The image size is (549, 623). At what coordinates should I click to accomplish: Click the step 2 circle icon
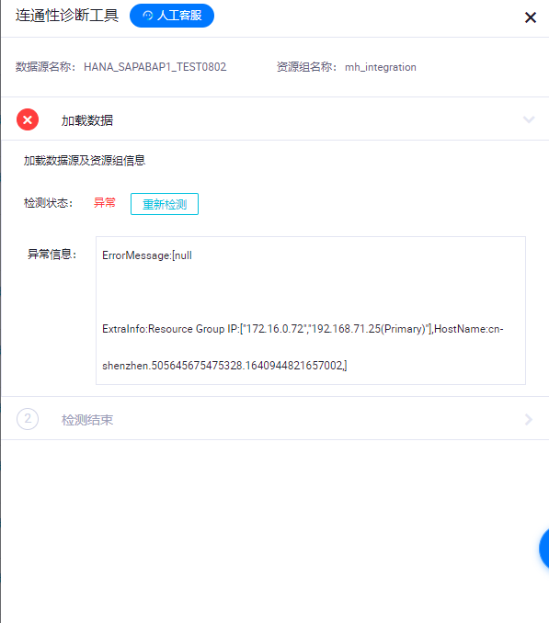click(x=28, y=419)
